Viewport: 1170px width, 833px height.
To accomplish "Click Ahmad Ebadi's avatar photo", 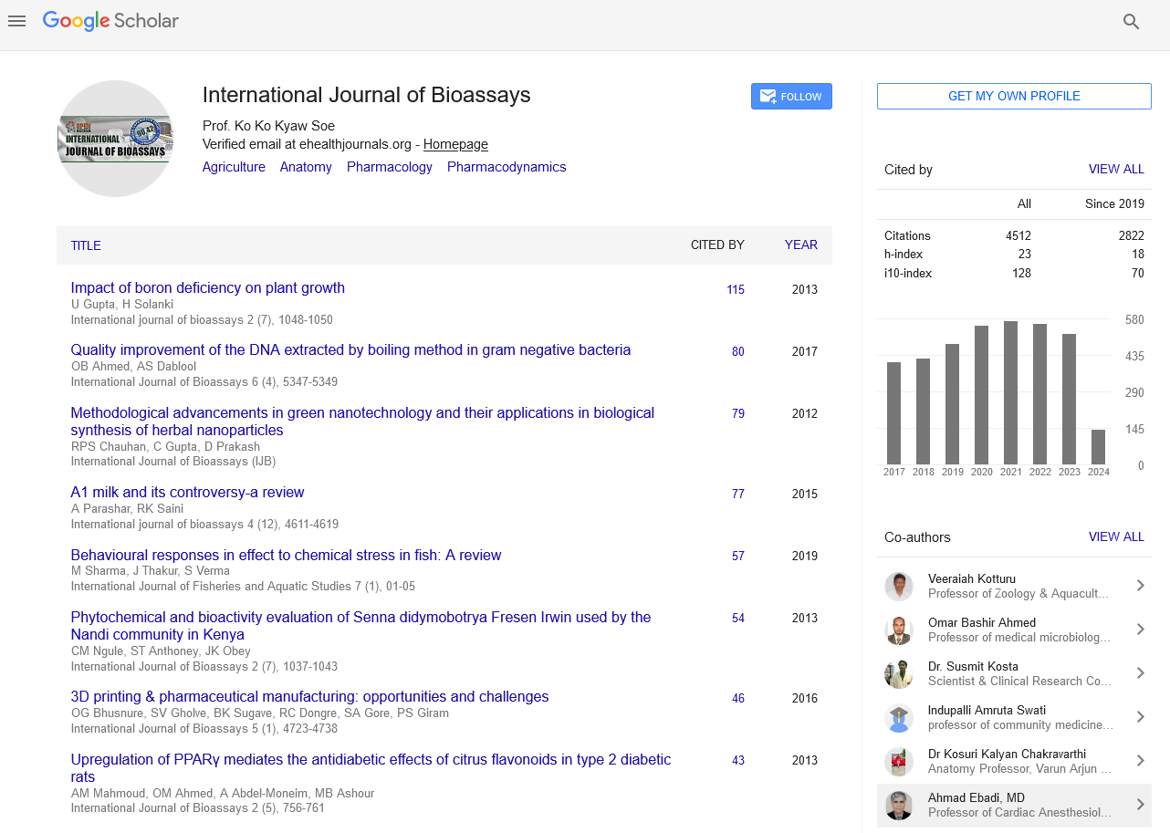I will click(899, 806).
